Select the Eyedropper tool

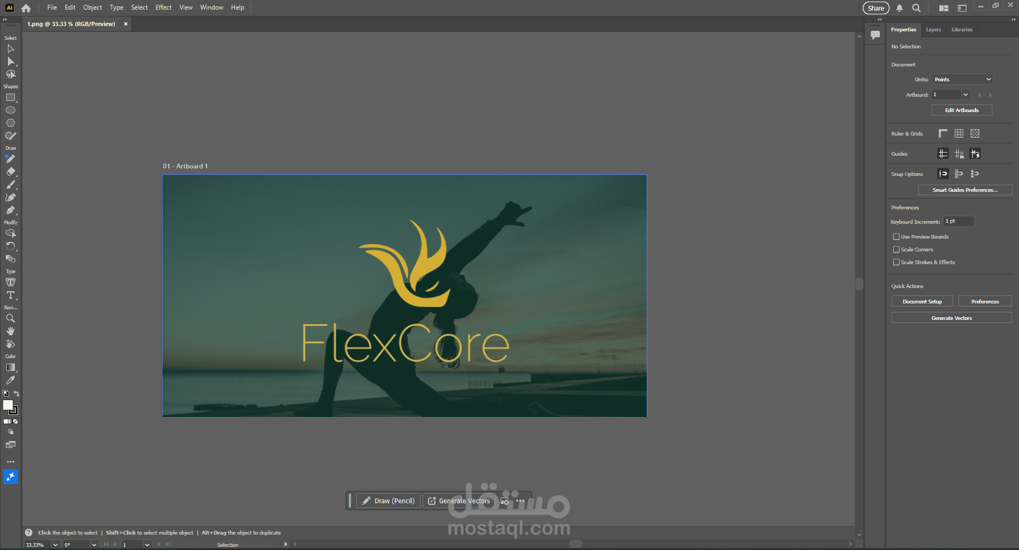click(11, 380)
